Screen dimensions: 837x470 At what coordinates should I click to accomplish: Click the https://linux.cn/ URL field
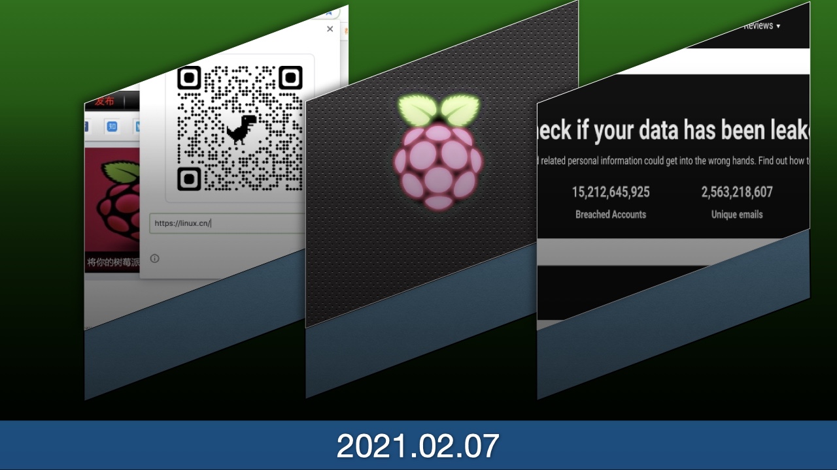click(x=226, y=223)
